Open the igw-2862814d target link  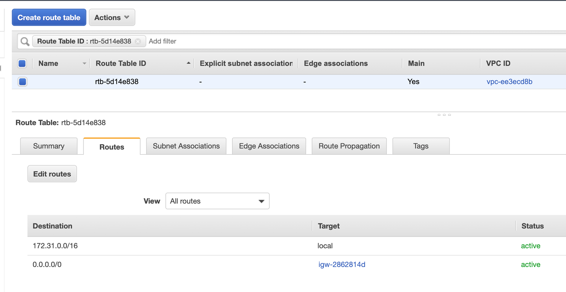coord(342,265)
